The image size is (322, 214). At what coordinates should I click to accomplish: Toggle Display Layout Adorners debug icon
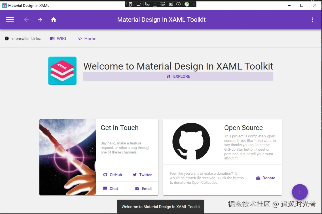155,4
